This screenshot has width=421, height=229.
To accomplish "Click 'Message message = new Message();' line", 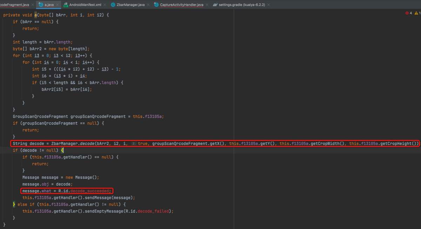I will tap(61, 177).
